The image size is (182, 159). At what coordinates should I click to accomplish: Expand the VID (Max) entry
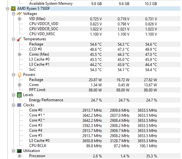point(20,19)
